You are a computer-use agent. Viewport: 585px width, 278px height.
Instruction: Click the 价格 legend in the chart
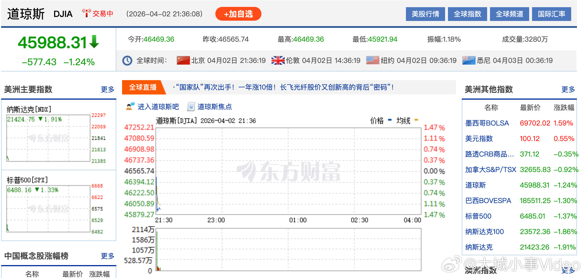click(381, 121)
